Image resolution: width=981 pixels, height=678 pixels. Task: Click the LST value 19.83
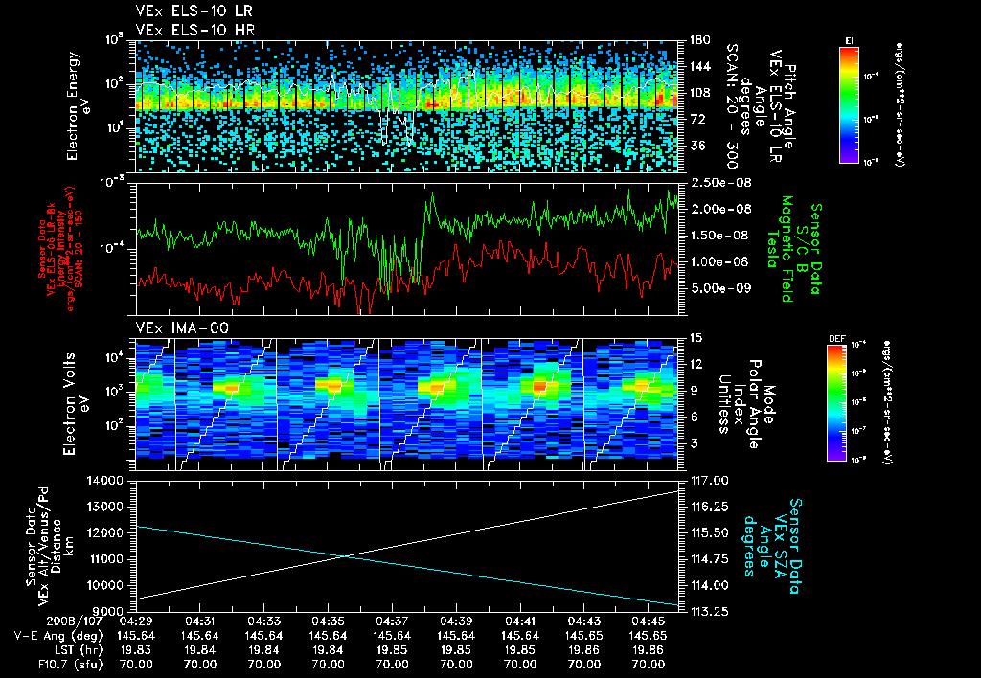point(136,650)
